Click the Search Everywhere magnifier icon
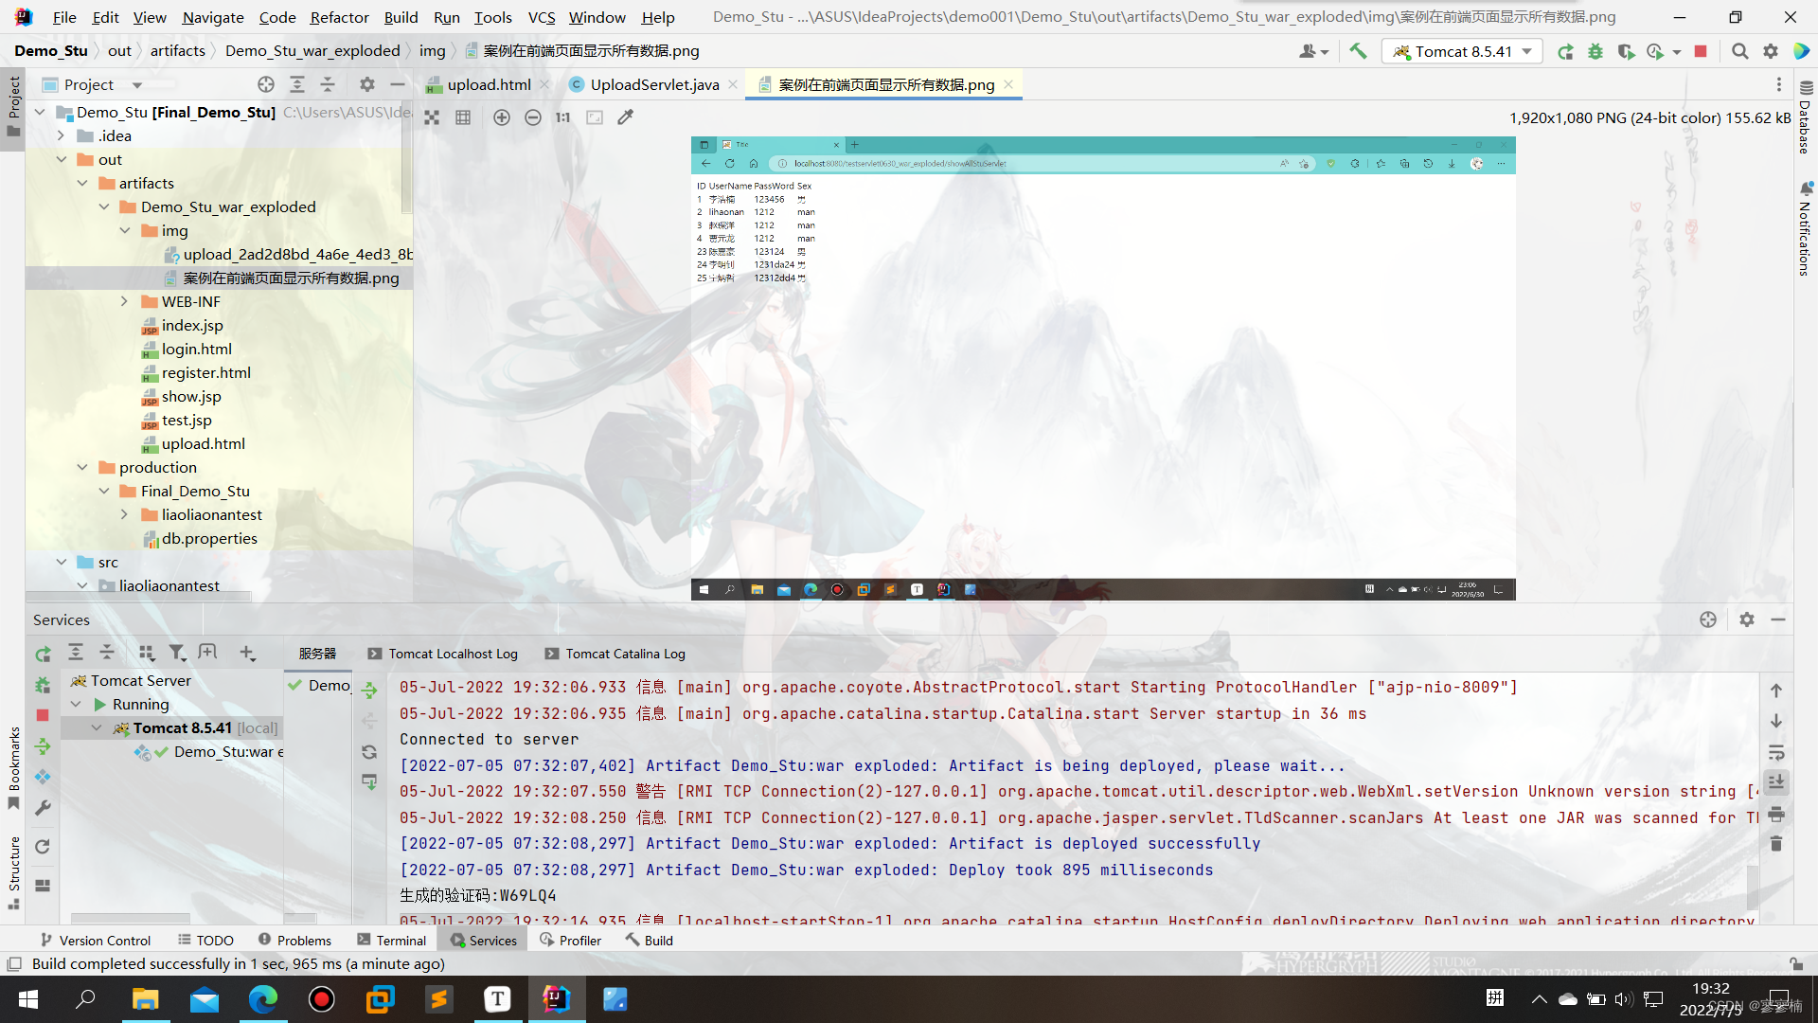 (1739, 51)
